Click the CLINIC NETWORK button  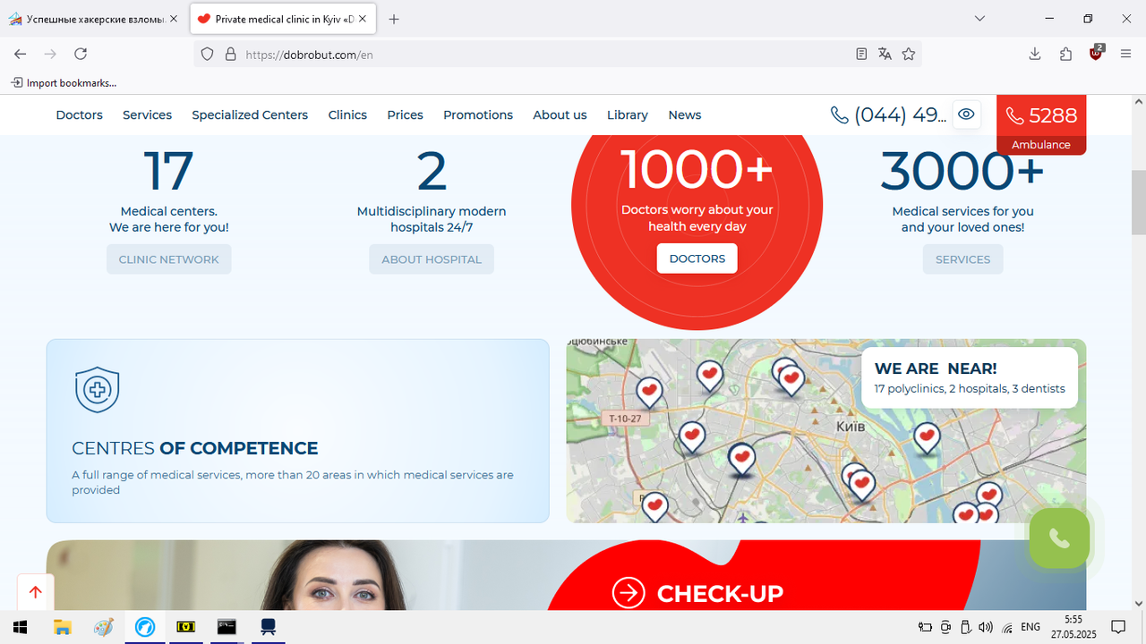168,259
